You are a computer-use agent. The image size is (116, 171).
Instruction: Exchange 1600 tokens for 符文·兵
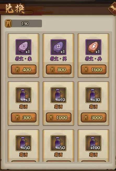94,69
